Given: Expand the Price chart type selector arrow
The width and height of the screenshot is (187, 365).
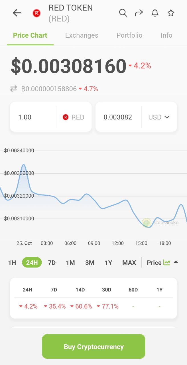Looking at the screenshot, I should [x=176, y=262].
